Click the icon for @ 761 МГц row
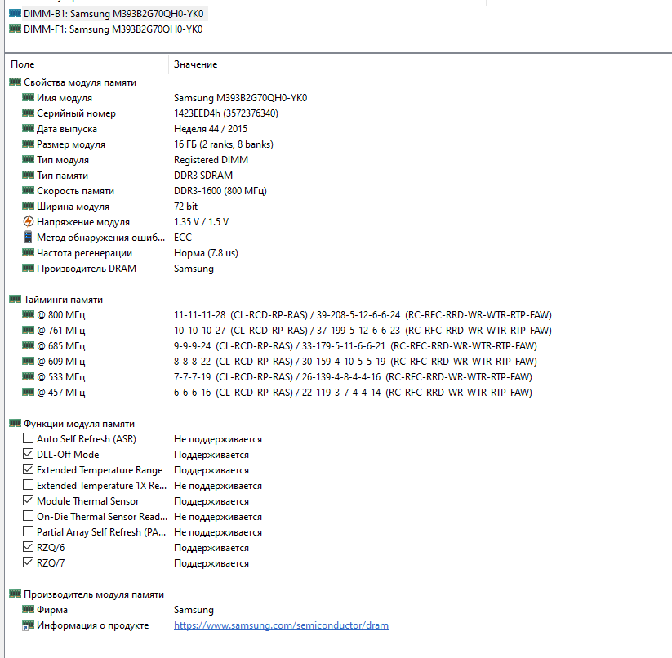 point(29,330)
